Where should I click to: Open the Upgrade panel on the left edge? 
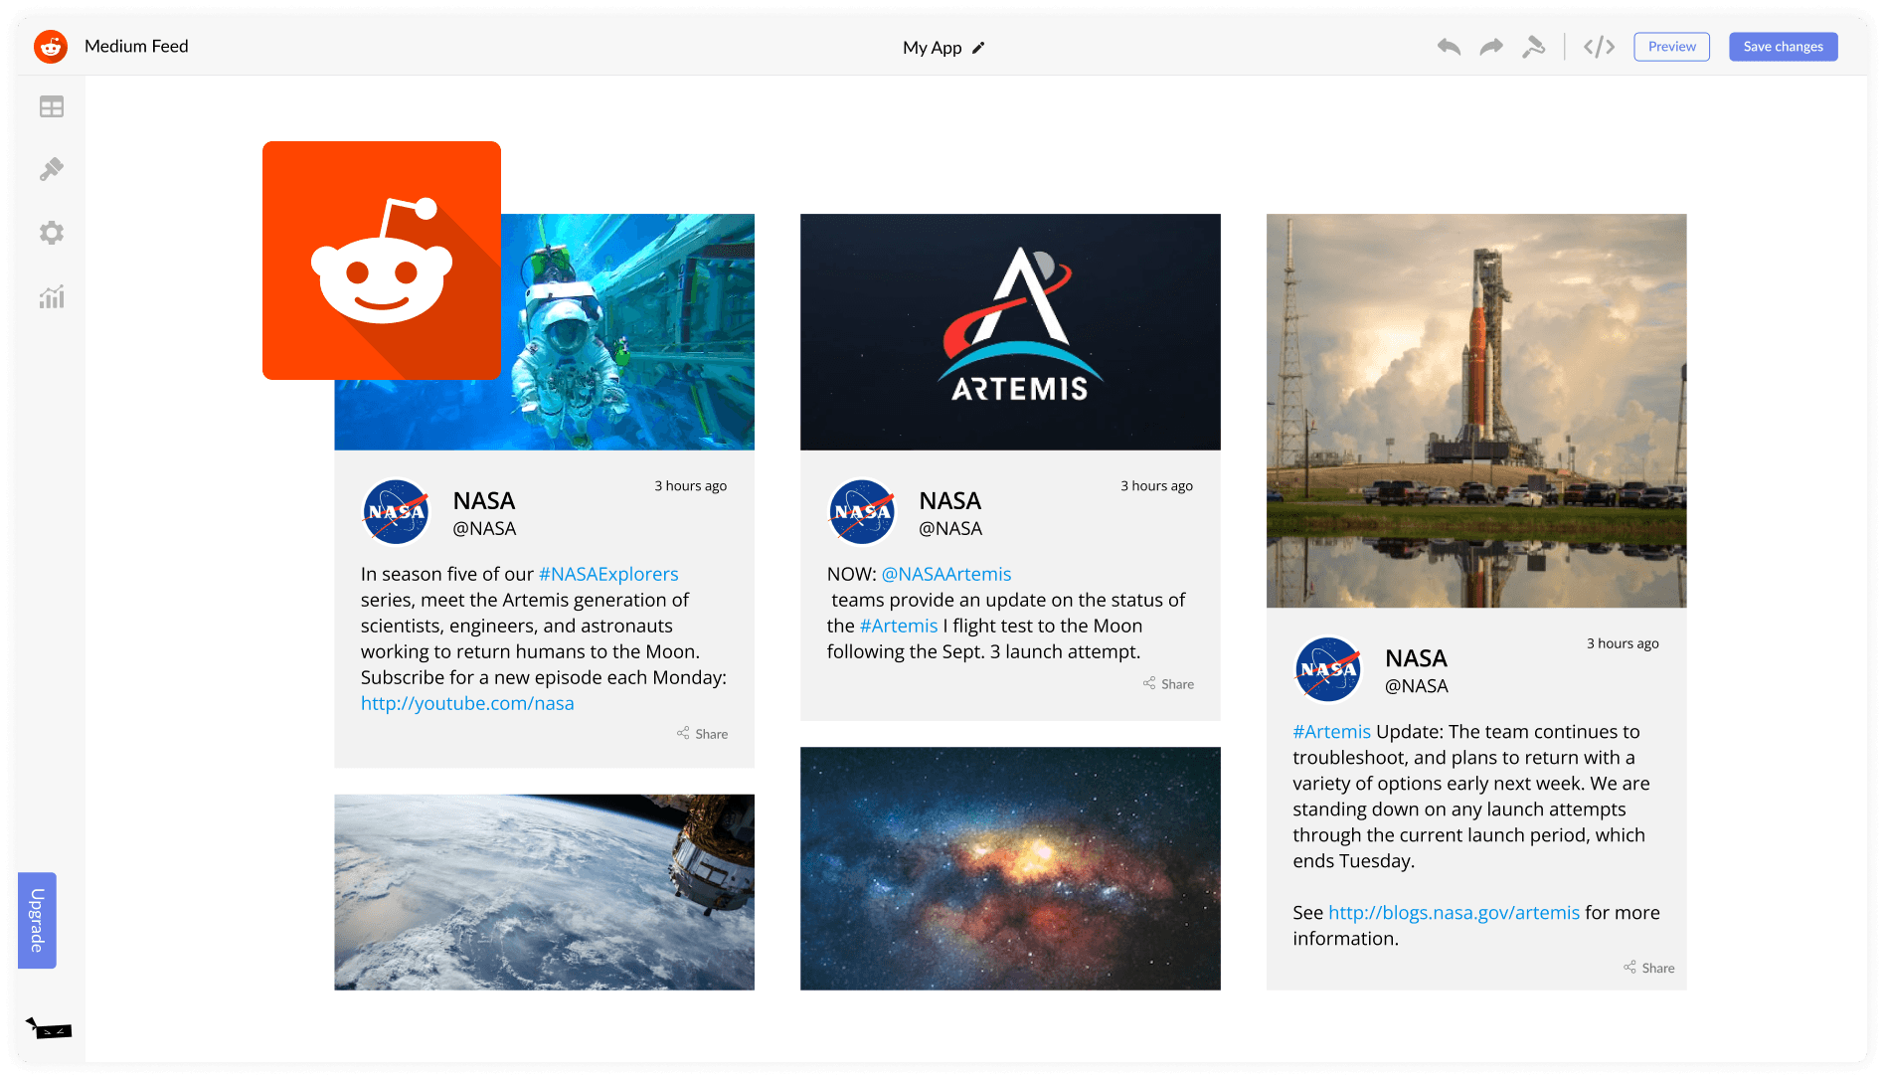pyautogui.click(x=37, y=920)
